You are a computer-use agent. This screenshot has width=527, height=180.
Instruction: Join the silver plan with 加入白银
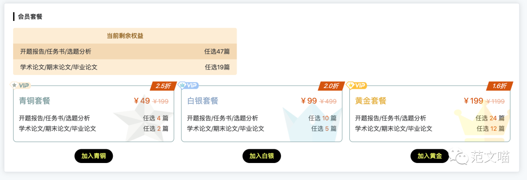[262, 156]
